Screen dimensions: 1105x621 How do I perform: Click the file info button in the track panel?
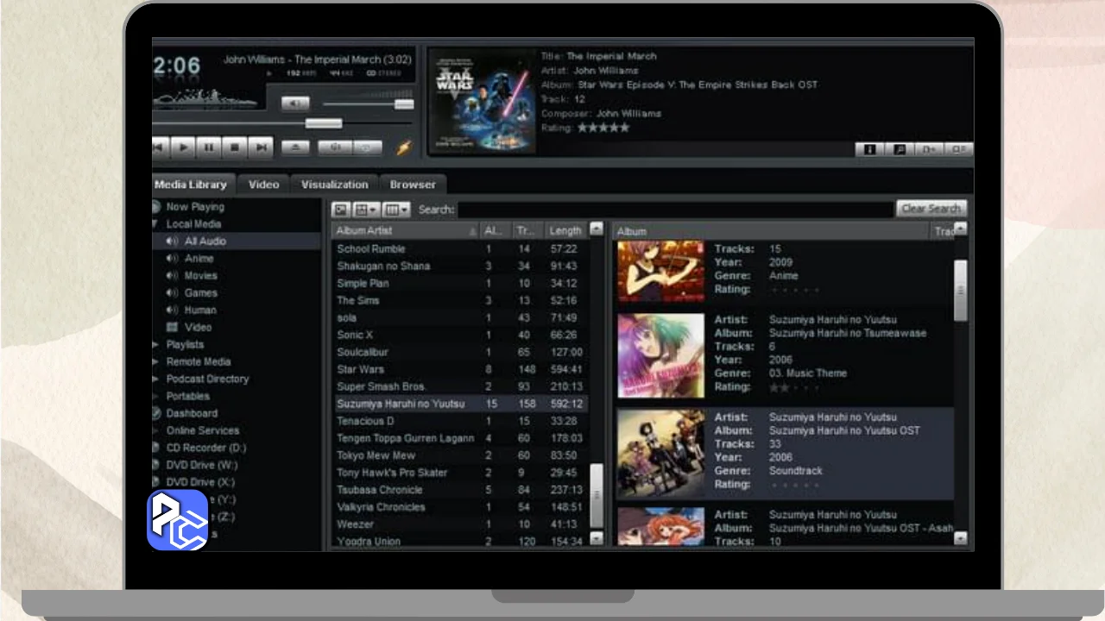point(869,149)
